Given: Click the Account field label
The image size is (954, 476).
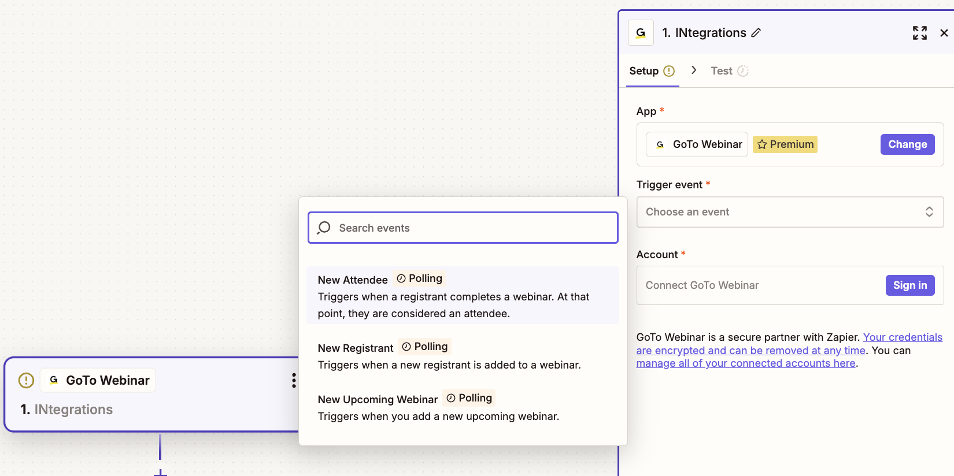Looking at the screenshot, I should tap(657, 255).
